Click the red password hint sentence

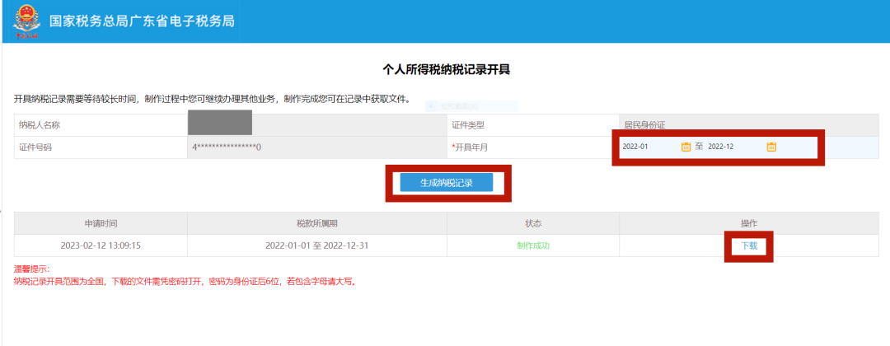coord(185,282)
